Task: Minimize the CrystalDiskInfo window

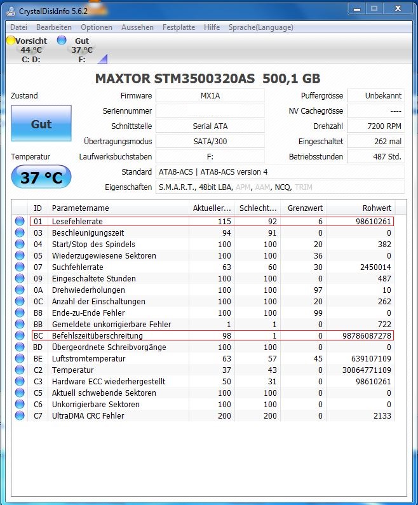Action: coord(357,9)
